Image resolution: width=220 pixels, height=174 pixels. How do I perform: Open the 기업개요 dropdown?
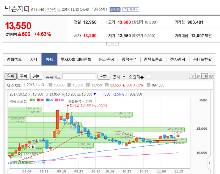point(130,9)
